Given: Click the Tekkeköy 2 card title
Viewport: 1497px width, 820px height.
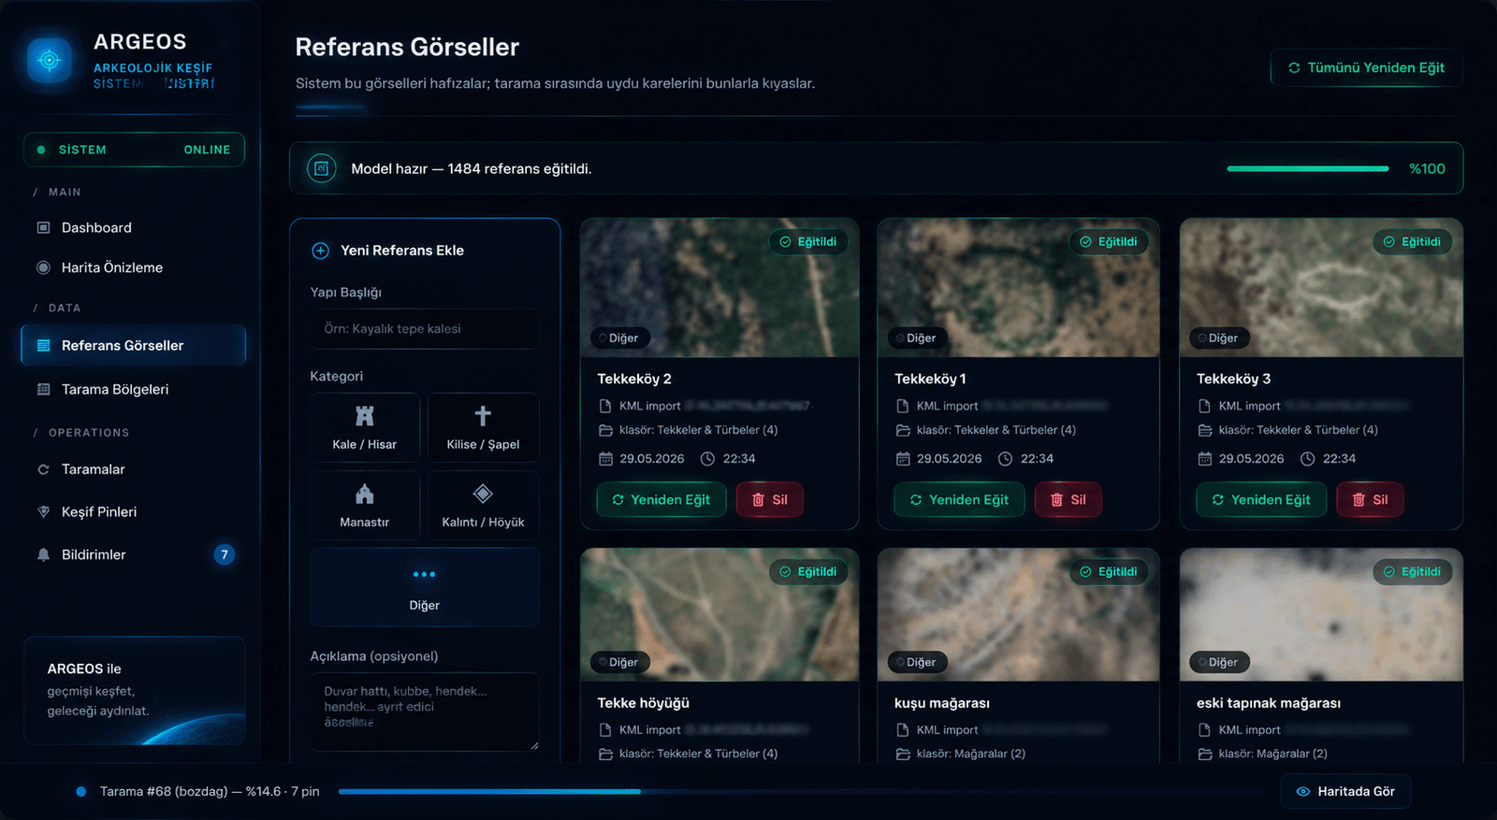Looking at the screenshot, I should (634, 379).
